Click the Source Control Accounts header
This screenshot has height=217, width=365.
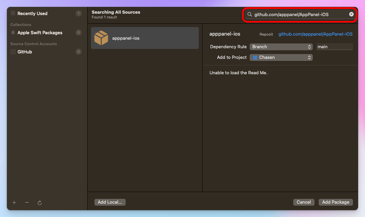pyautogui.click(x=34, y=44)
